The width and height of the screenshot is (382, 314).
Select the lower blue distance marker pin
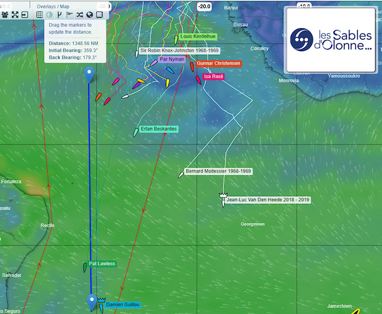click(92, 303)
